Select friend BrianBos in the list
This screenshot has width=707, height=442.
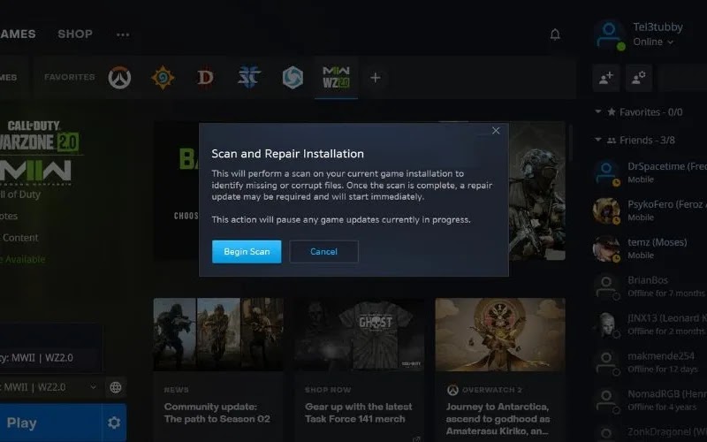650,286
